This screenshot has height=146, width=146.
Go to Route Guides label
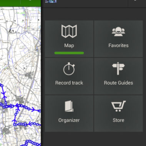[x=118, y=83]
